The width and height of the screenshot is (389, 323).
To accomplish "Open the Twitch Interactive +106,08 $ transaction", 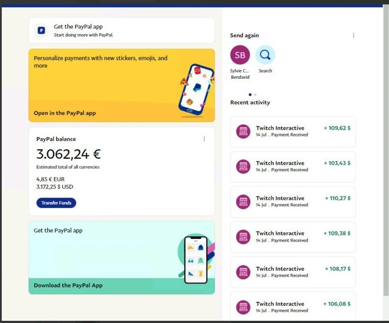I will tap(293, 306).
